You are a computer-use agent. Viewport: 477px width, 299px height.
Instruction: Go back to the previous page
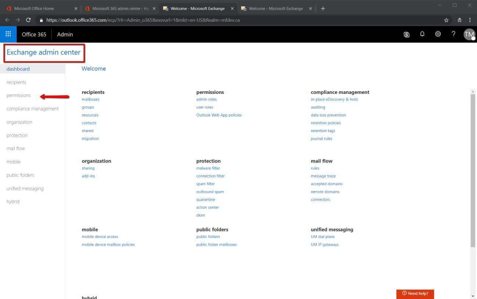[x=7, y=20]
